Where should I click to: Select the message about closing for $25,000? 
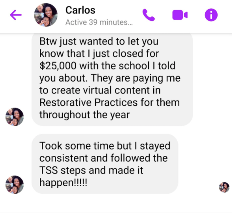[112, 80]
